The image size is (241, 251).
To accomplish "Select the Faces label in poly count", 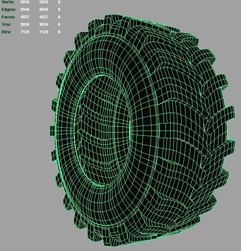I will (8, 17).
